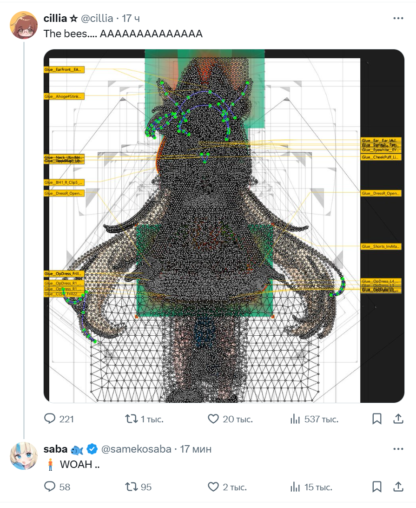This screenshot has width=416, height=508.
Task: Reply to saba's WOAH comment
Action: coord(57,487)
